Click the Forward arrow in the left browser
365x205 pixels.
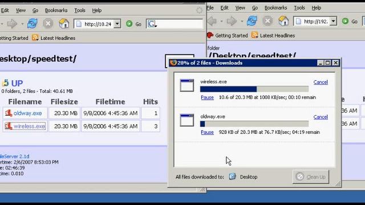(x=12, y=24)
